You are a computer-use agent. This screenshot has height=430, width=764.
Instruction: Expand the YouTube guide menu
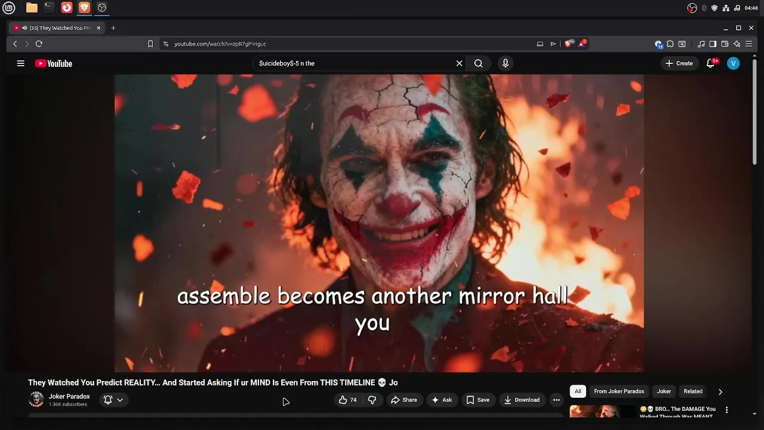21,63
